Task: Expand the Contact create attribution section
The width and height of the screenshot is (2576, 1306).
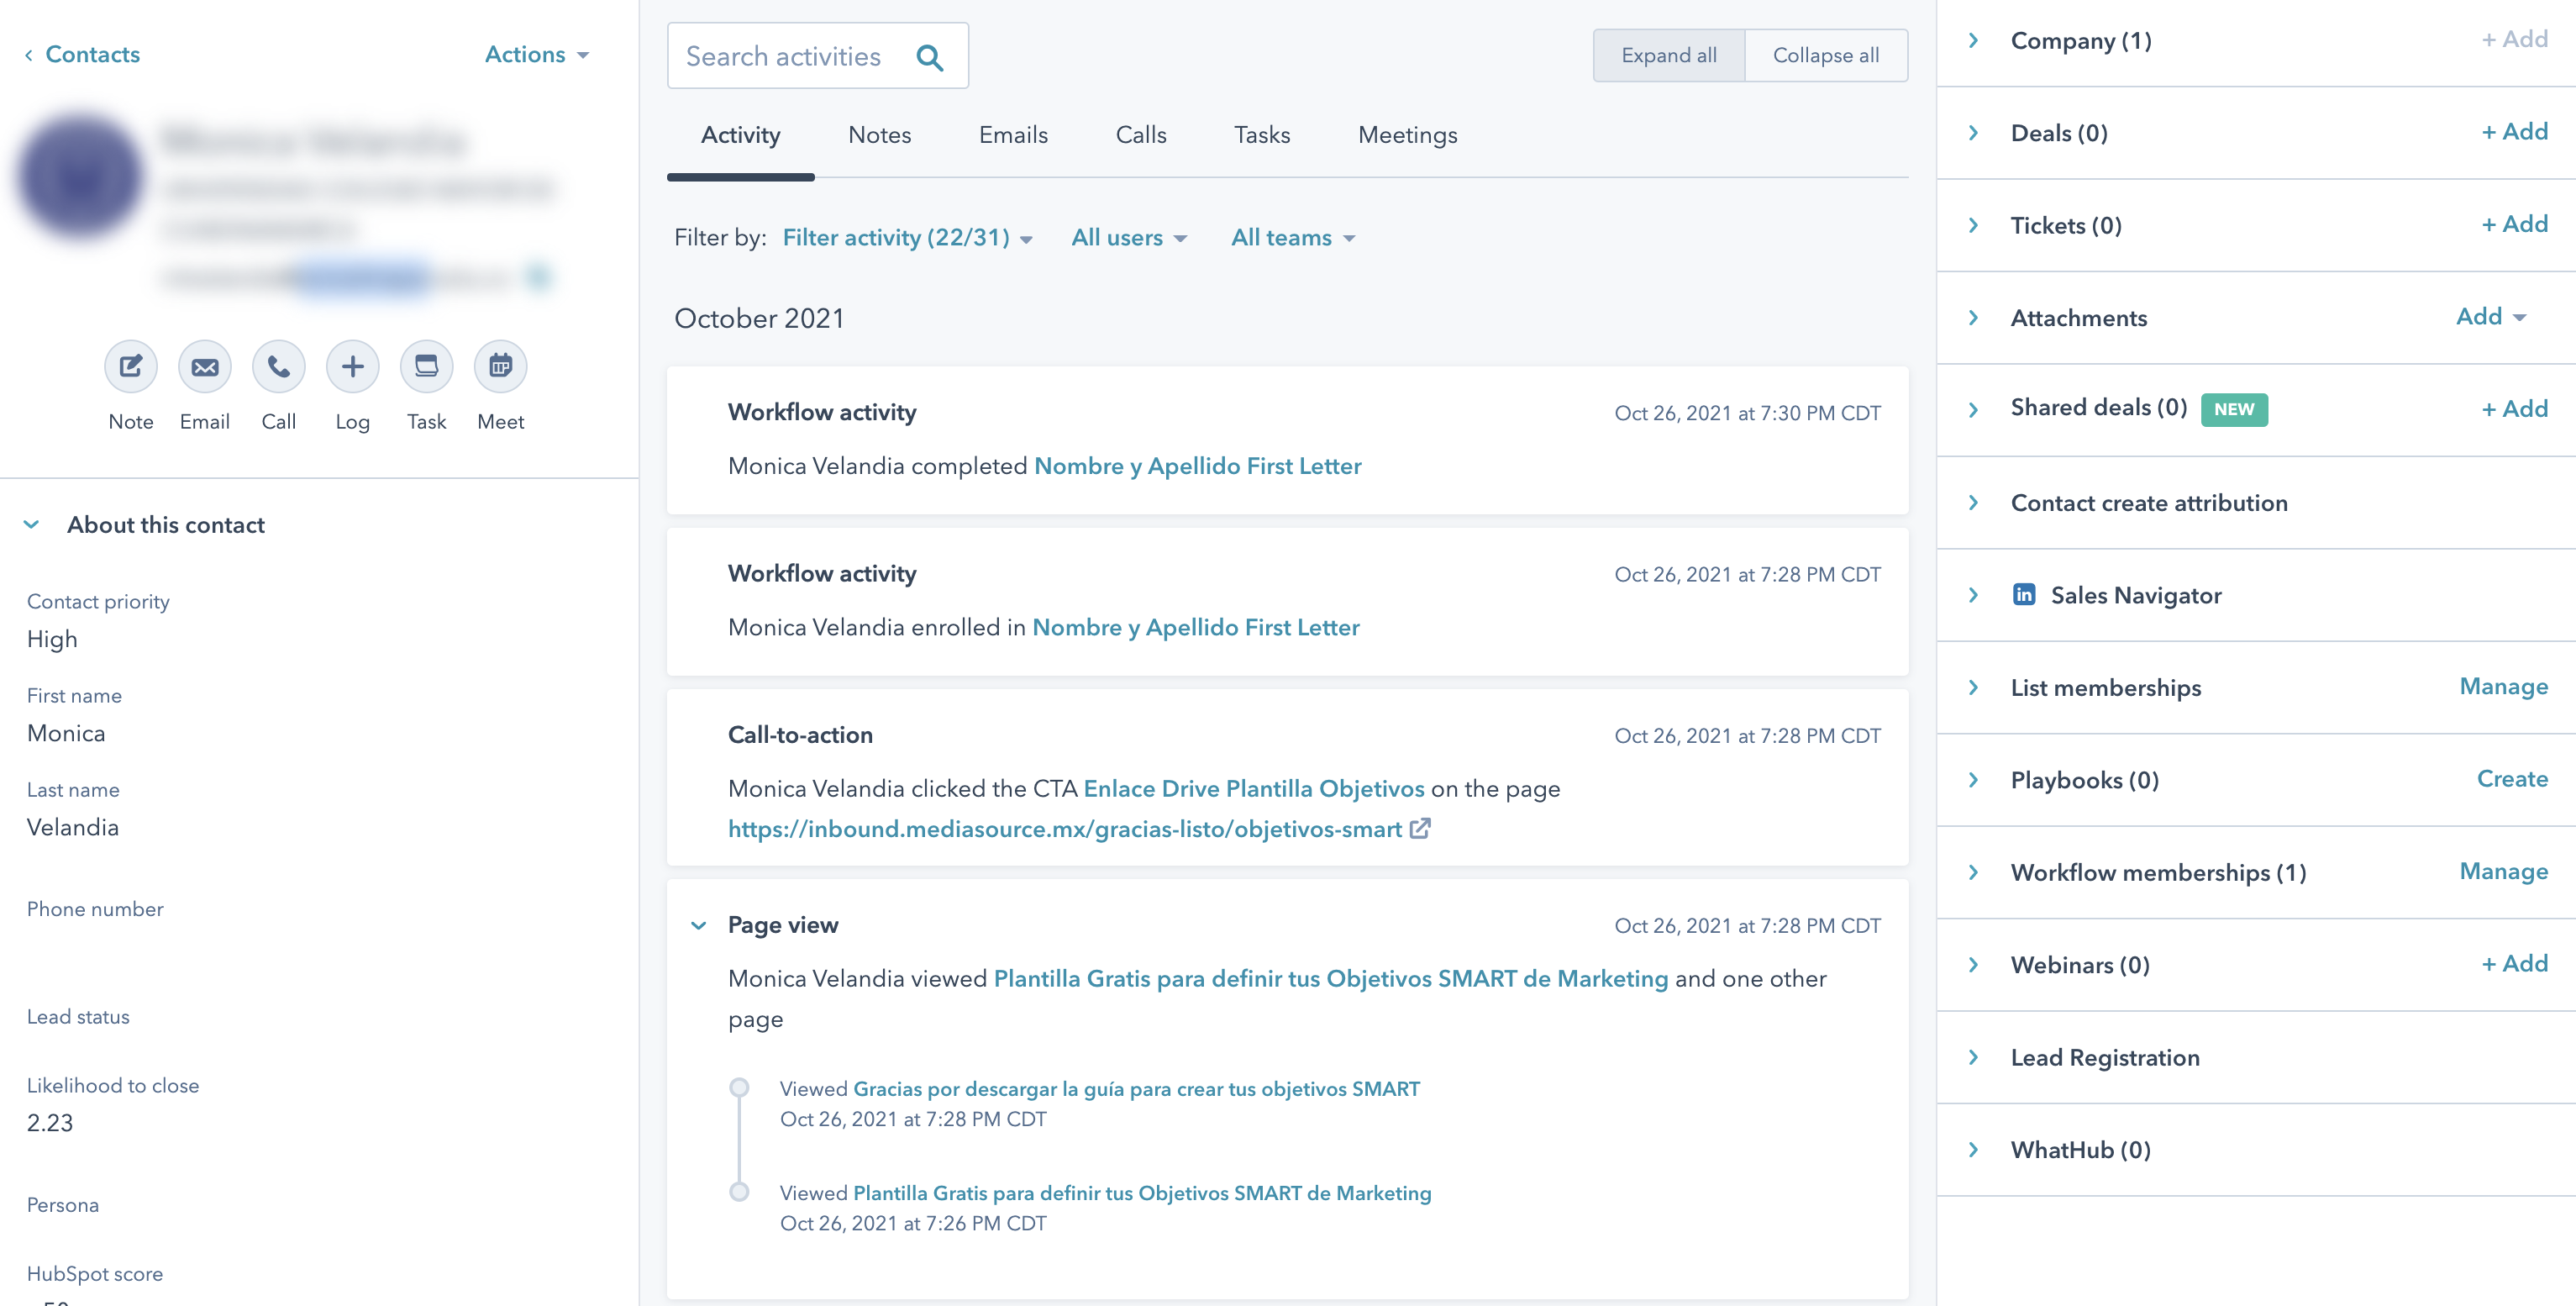Action: [x=1973, y=503]
